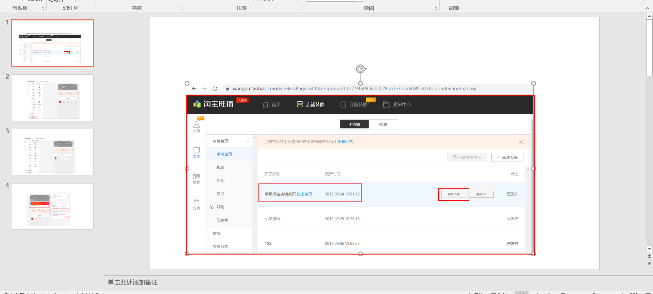Image resolution: width=653 pixels, height=294 pixels.
Task: Go to next slide with double-down arrow
Action: (649, 263)
